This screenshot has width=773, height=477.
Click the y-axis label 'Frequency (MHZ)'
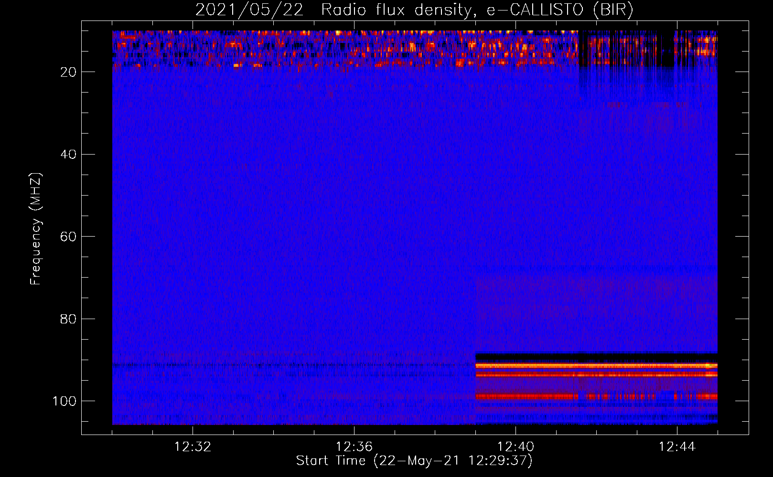pos(36,229)
